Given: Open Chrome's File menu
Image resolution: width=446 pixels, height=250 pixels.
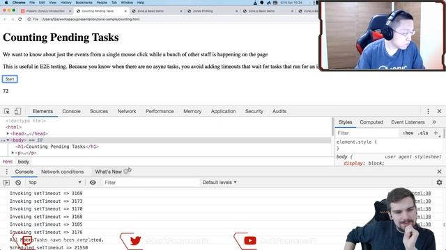Looking at the screenshot, I should tap(32, 3).
